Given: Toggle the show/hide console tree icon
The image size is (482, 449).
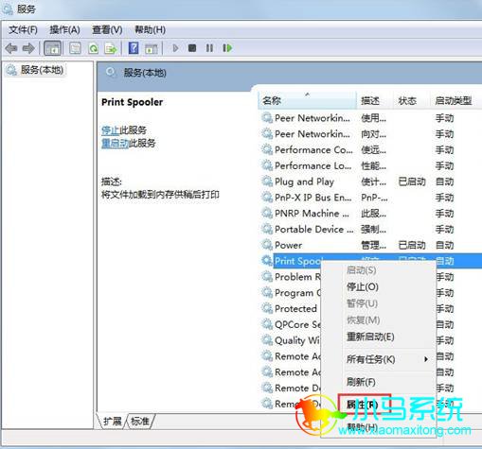Looking at the screenshot, I should click(x=52, y=48).
